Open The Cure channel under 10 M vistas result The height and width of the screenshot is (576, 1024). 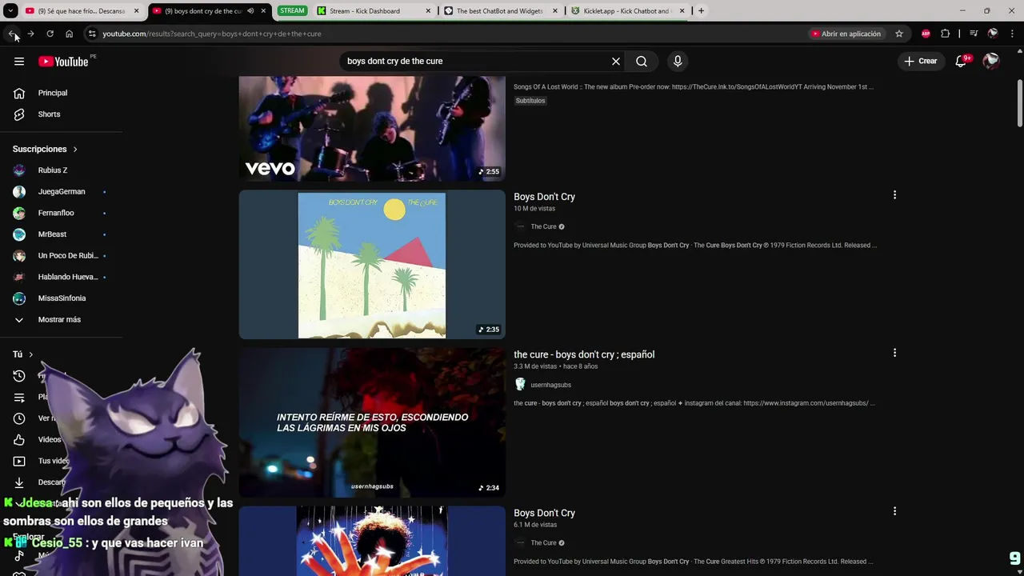tap(543, 226)
